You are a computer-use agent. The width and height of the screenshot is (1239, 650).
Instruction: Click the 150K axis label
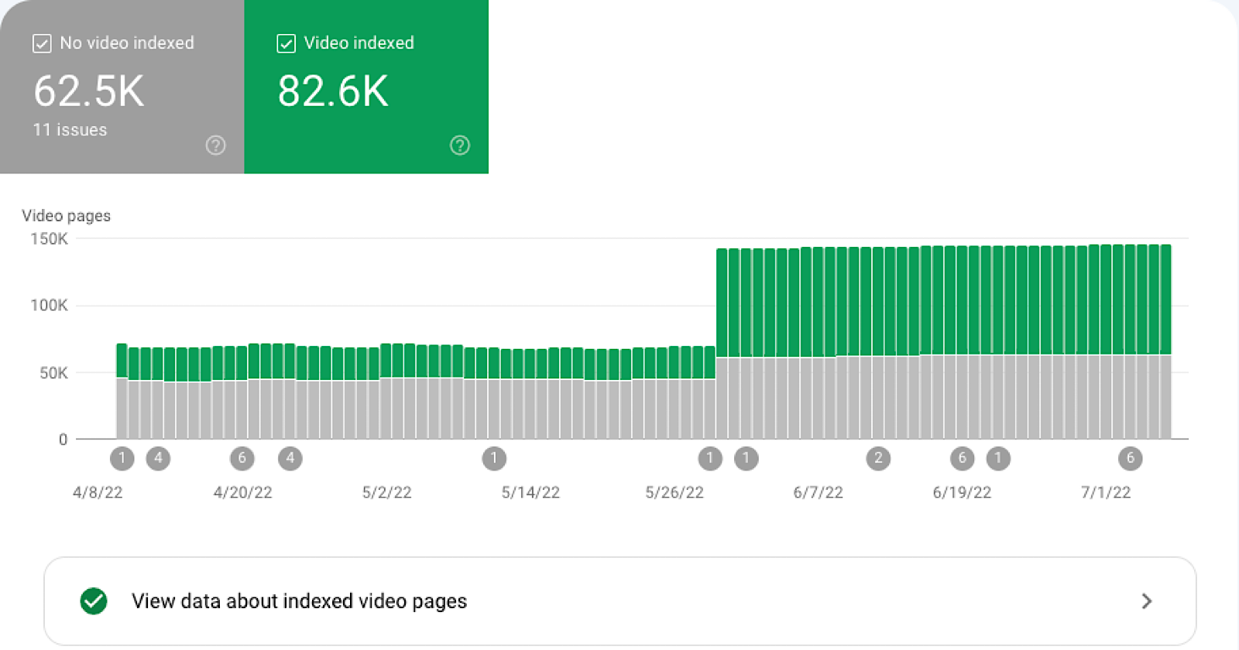pos(49,239)
